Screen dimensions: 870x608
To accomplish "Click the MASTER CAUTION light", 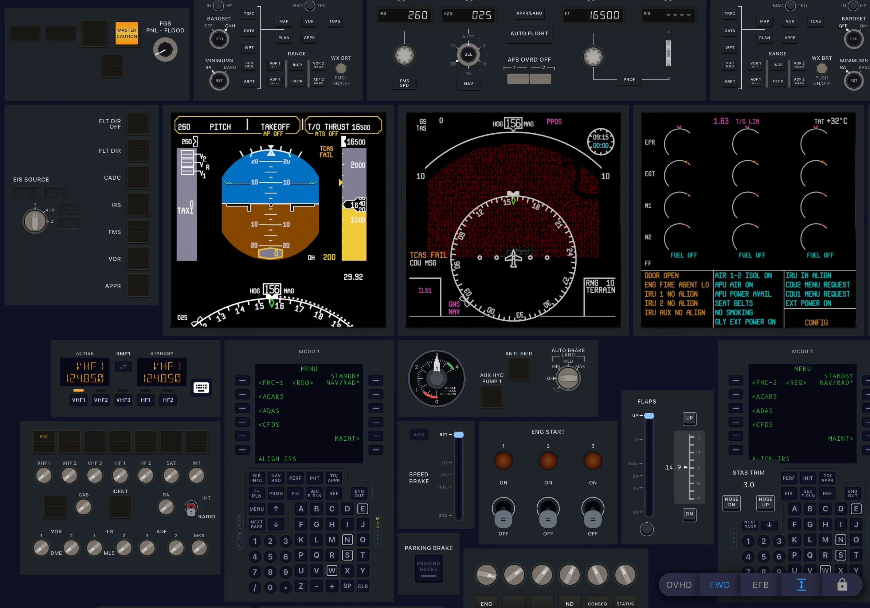I will [x=126, y=34].
